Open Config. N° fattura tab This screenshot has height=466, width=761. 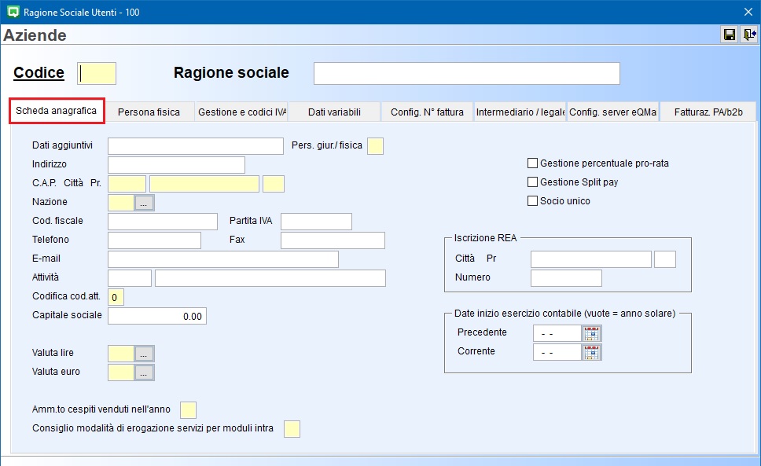[427, 112]
